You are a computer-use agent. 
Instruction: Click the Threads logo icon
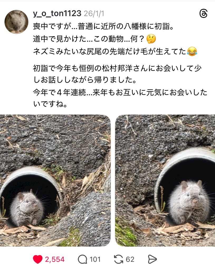[x=203, y=13]
